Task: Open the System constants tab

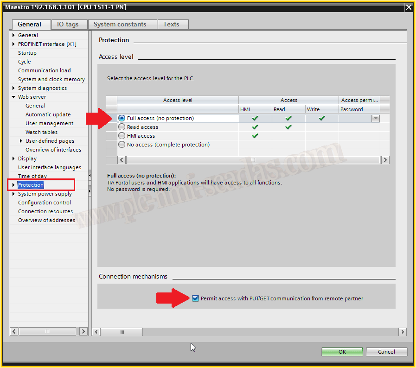Action: tap(120, 24)
